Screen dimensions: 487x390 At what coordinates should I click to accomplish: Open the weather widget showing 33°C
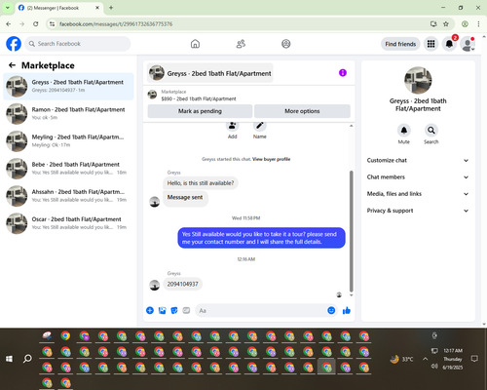[x=402, y=359]
